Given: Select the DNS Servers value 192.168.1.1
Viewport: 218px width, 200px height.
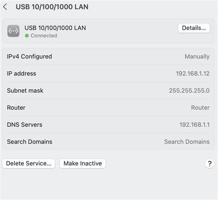Looking at the screenshot, I should pyautogui.click(x=195, y=125).
